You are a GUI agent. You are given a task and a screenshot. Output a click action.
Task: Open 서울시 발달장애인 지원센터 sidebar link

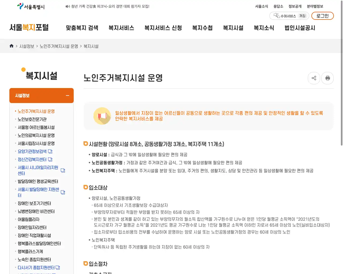pos(38,192)
